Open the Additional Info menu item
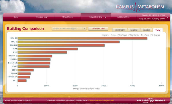The image size is (172, 104). coord(123,17)
